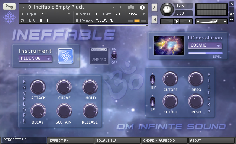The image size is (236, 144).
Task: Expand the Purge menu
Action: point(136,14)
